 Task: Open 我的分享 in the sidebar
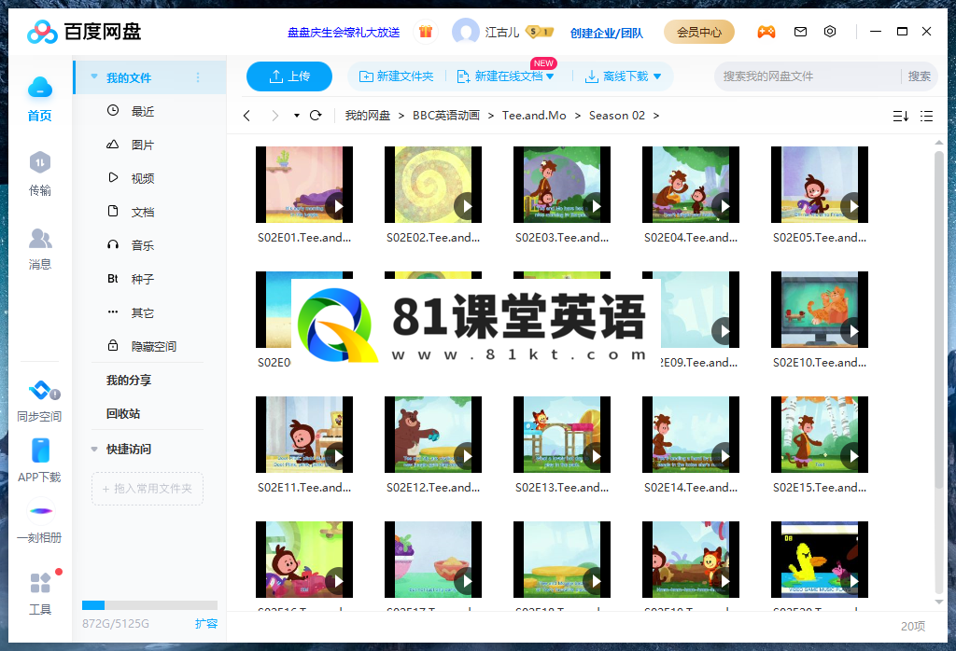(x=129, y=380)
